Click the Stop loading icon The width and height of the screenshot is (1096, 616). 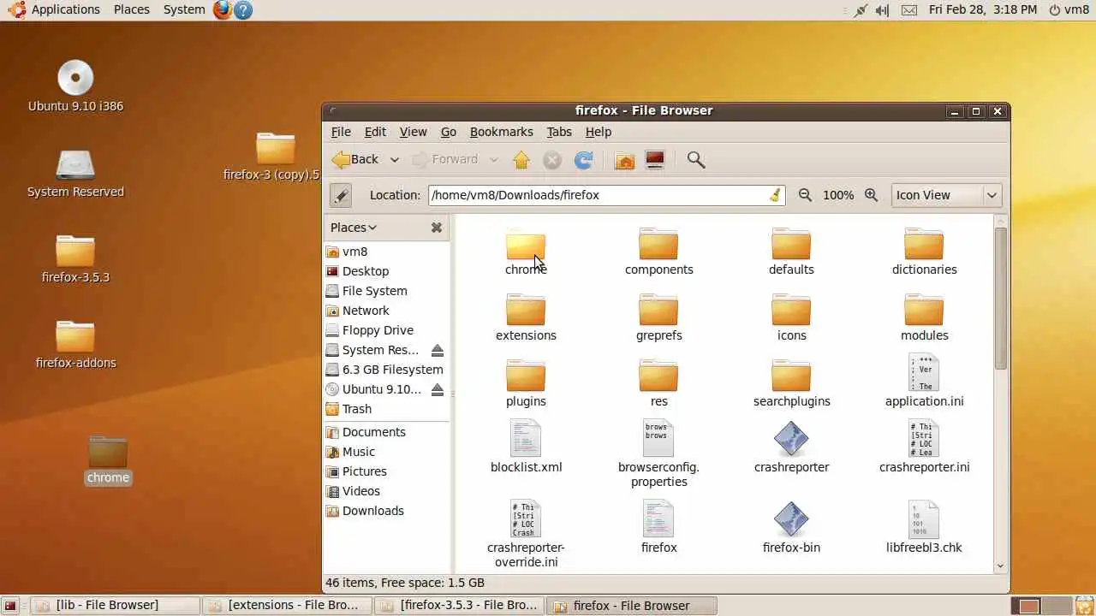(552, 160)
